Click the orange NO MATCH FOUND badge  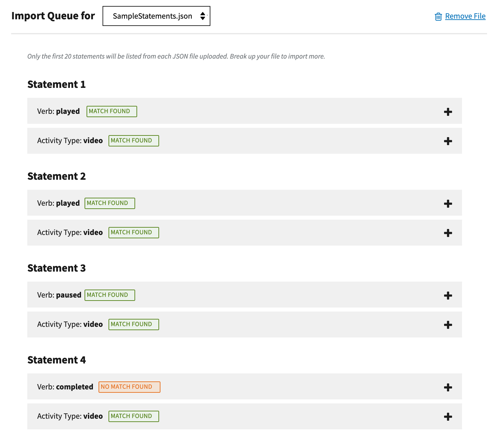[x=129, y=387]
